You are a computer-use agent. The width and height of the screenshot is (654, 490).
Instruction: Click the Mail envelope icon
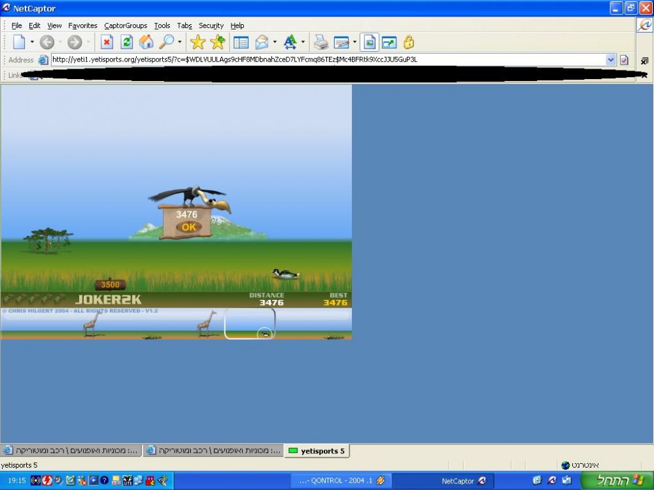tap(262, 42)
